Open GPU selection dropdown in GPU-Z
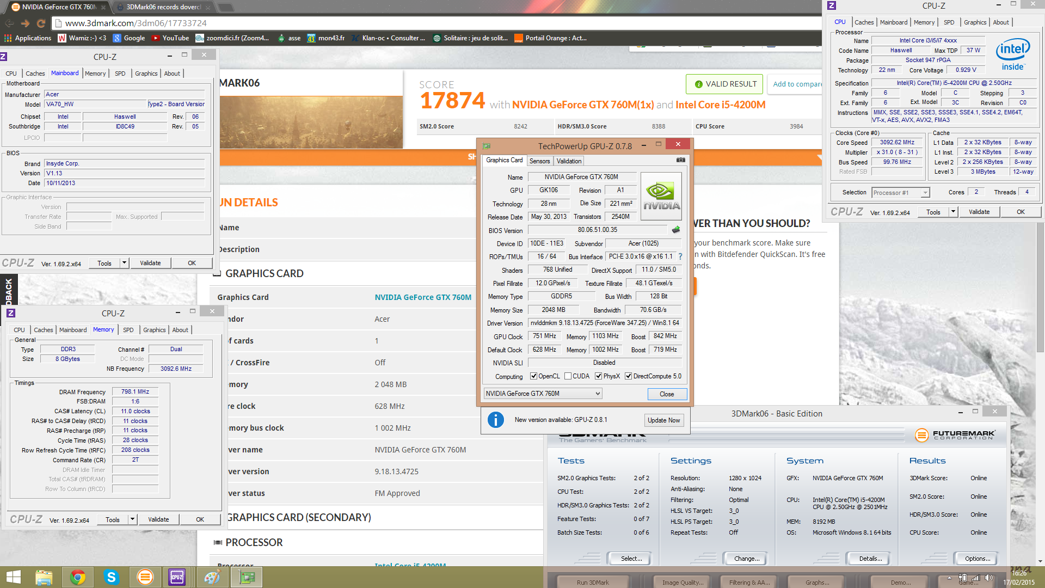This screenshot has width=1045, height=588. 543,394
